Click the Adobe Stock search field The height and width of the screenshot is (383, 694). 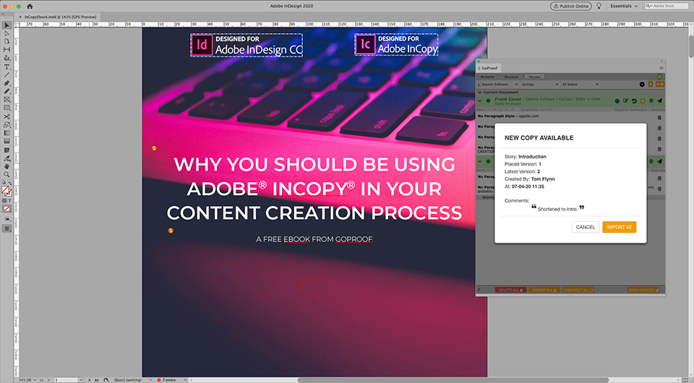(x=666, y=7)
